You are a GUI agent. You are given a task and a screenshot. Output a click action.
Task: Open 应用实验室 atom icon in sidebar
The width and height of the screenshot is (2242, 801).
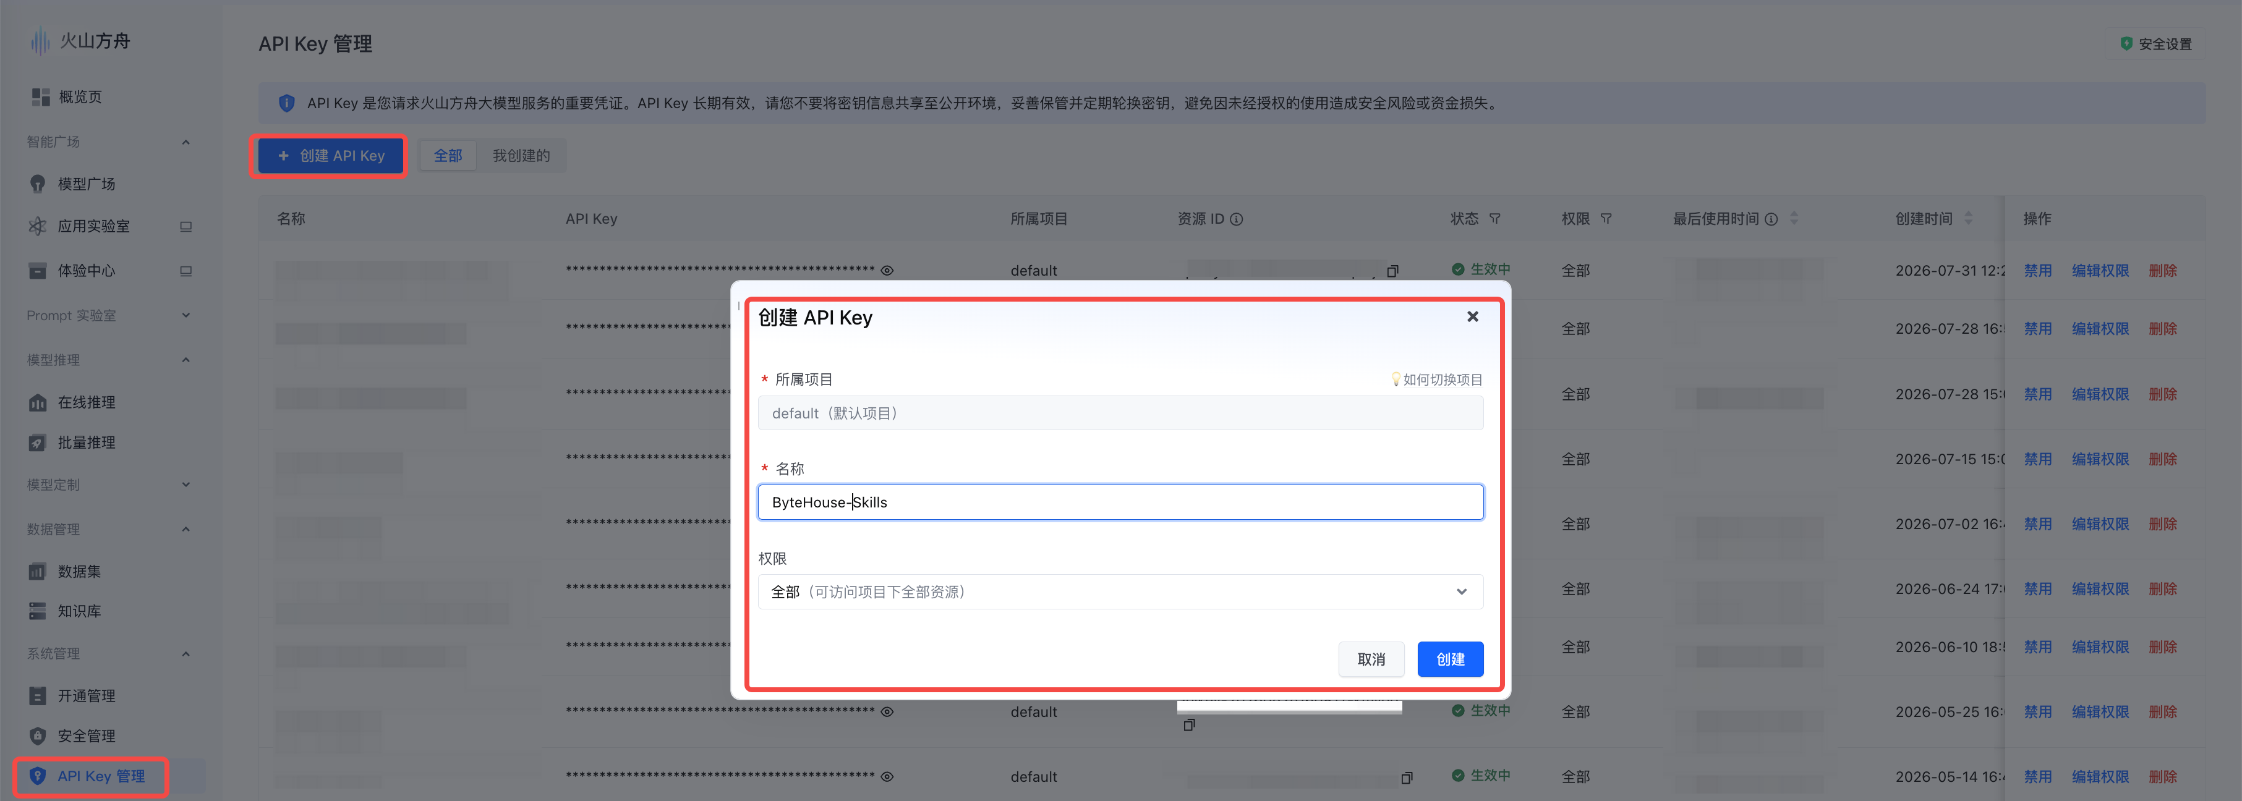point(38,226)
